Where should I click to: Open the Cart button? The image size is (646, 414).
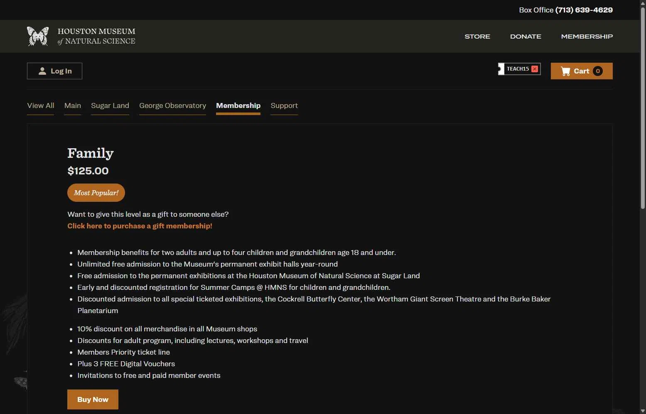click(582, 71)
